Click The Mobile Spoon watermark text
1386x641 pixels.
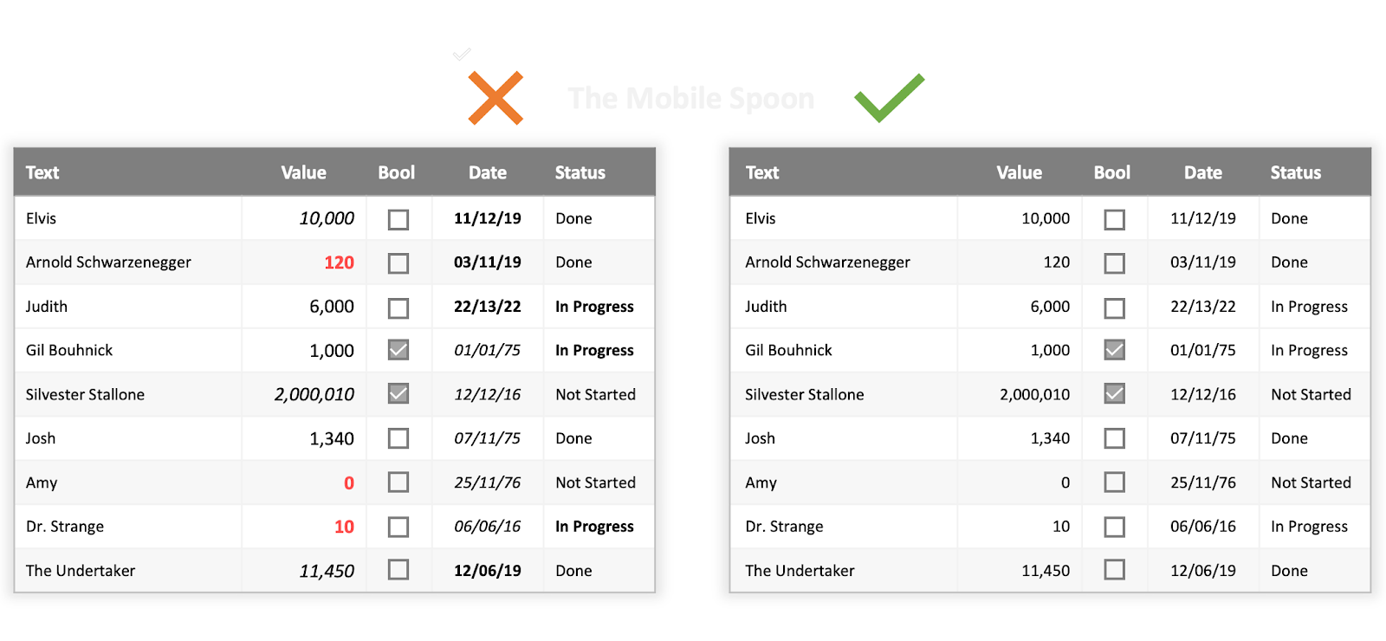690,98
